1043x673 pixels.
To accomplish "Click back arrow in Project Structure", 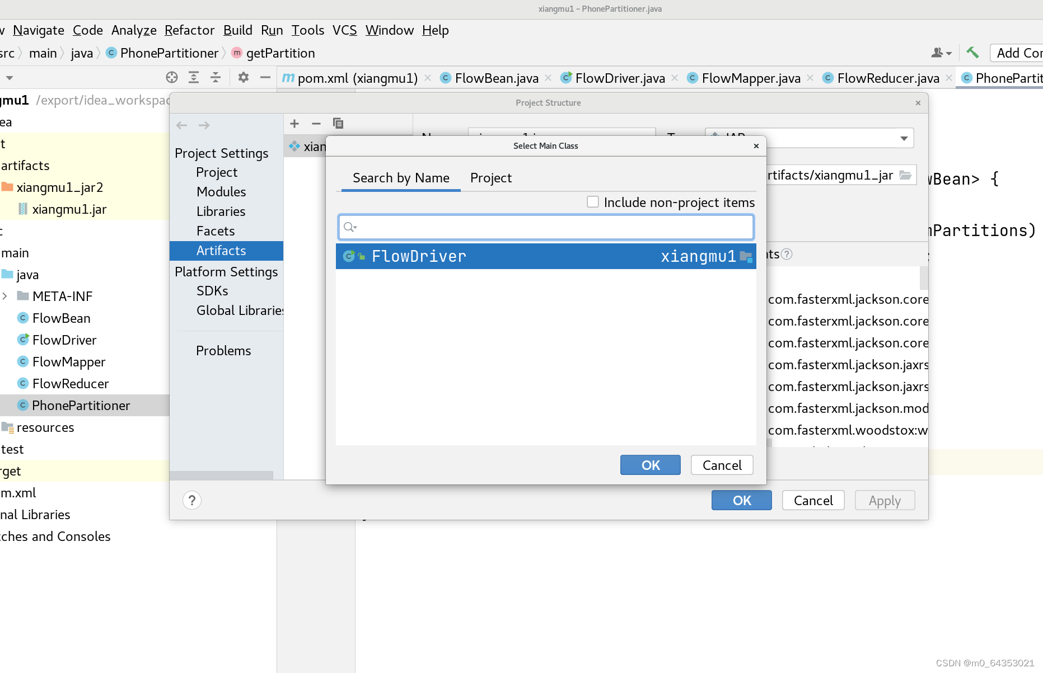I will [181, 125].
